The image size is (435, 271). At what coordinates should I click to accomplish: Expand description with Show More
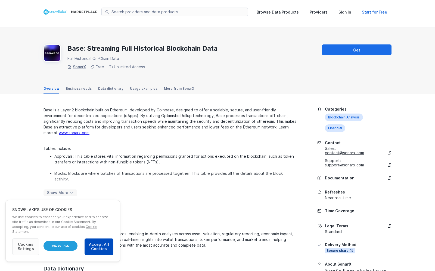60,193
